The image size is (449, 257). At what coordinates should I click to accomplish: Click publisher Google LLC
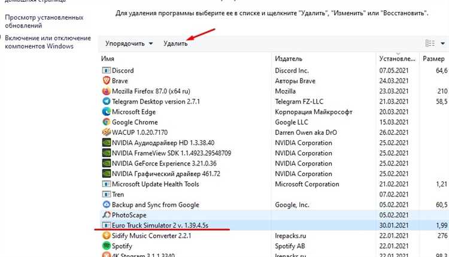tap(291, 122)
